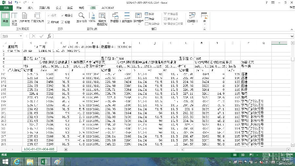Switch to 分页预览 page break preview
The image size is (295, 166).
tap(14, 19)
